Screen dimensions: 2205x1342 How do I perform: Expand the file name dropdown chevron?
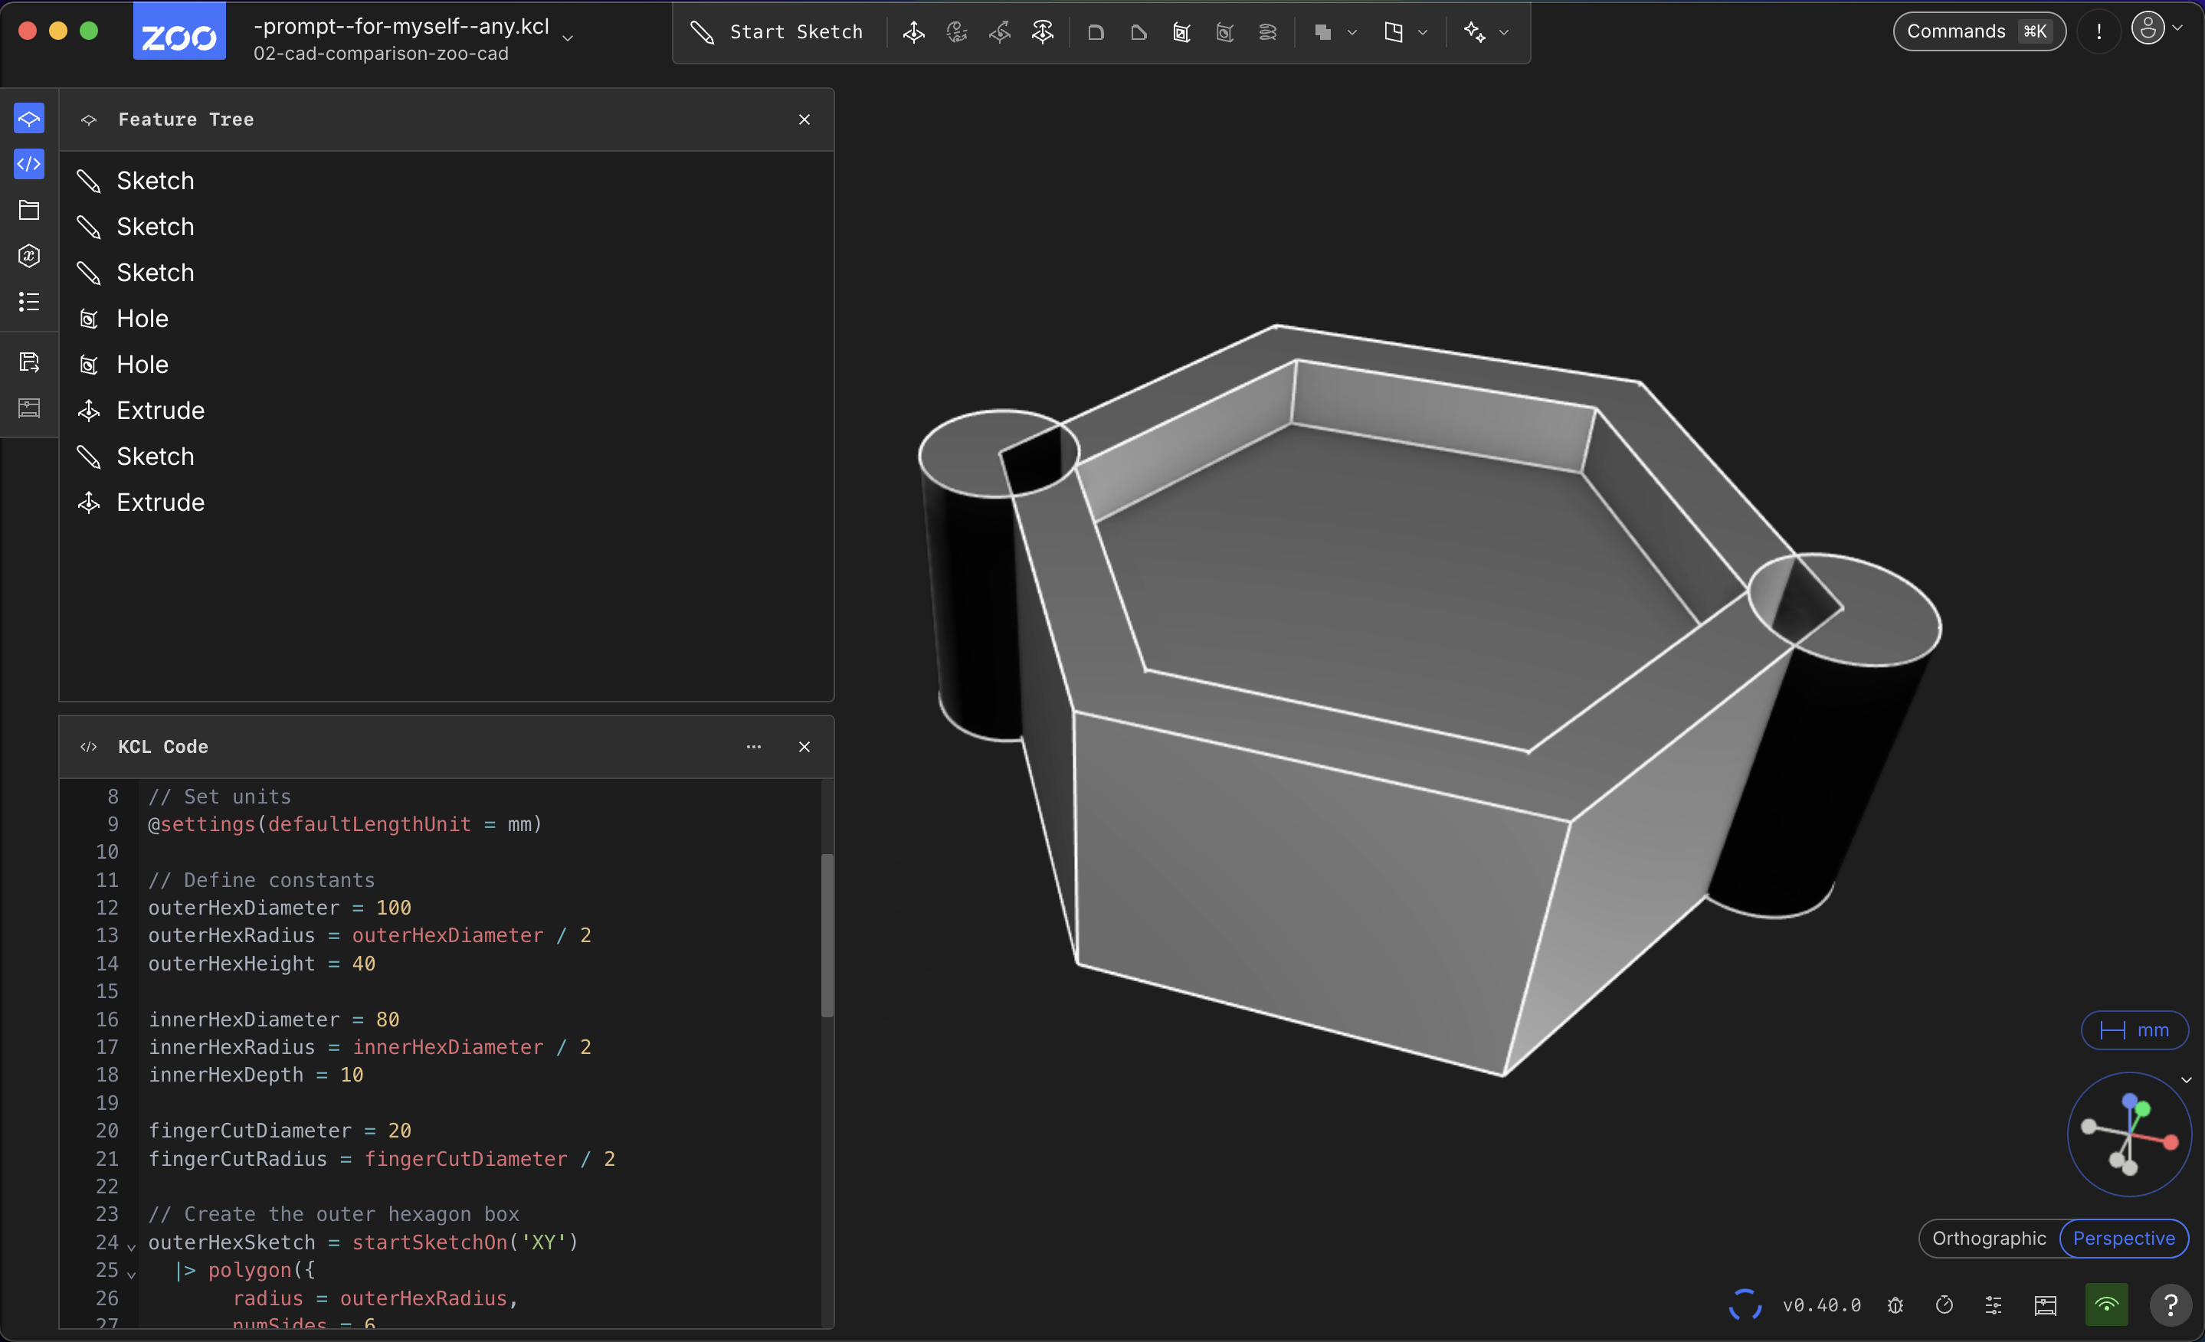tap(568, 38)
